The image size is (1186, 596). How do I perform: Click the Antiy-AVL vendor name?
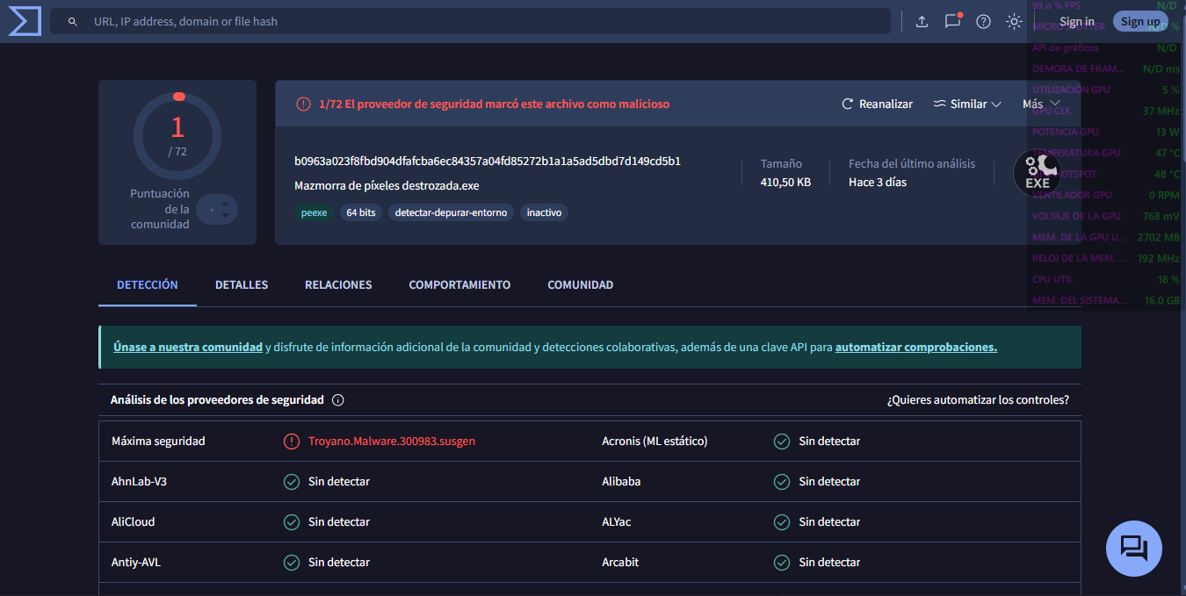135,562
